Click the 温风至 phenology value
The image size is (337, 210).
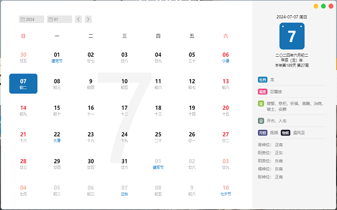click(299, 133)
